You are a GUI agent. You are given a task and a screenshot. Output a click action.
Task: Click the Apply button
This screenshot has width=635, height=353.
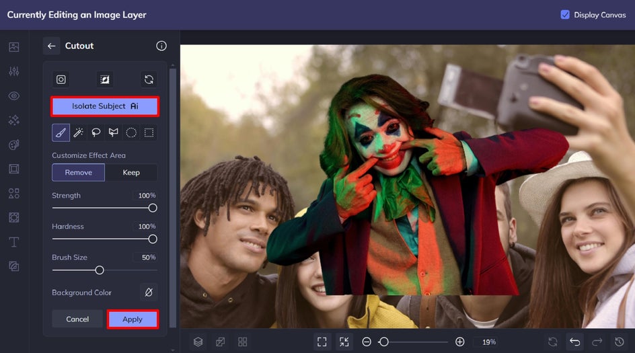(x=133, y=319)
